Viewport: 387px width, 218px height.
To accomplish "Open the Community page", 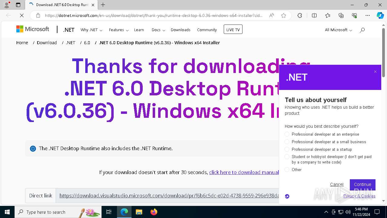I will 207,30.
